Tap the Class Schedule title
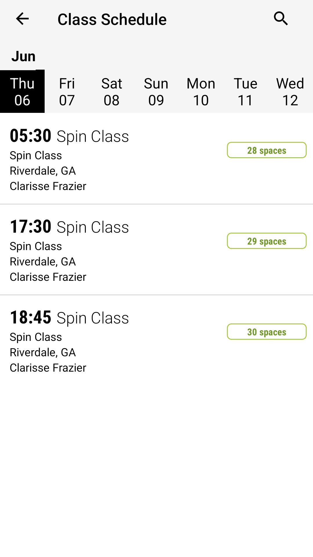Viewport: 313px width, 557px height. coord(112,20)
